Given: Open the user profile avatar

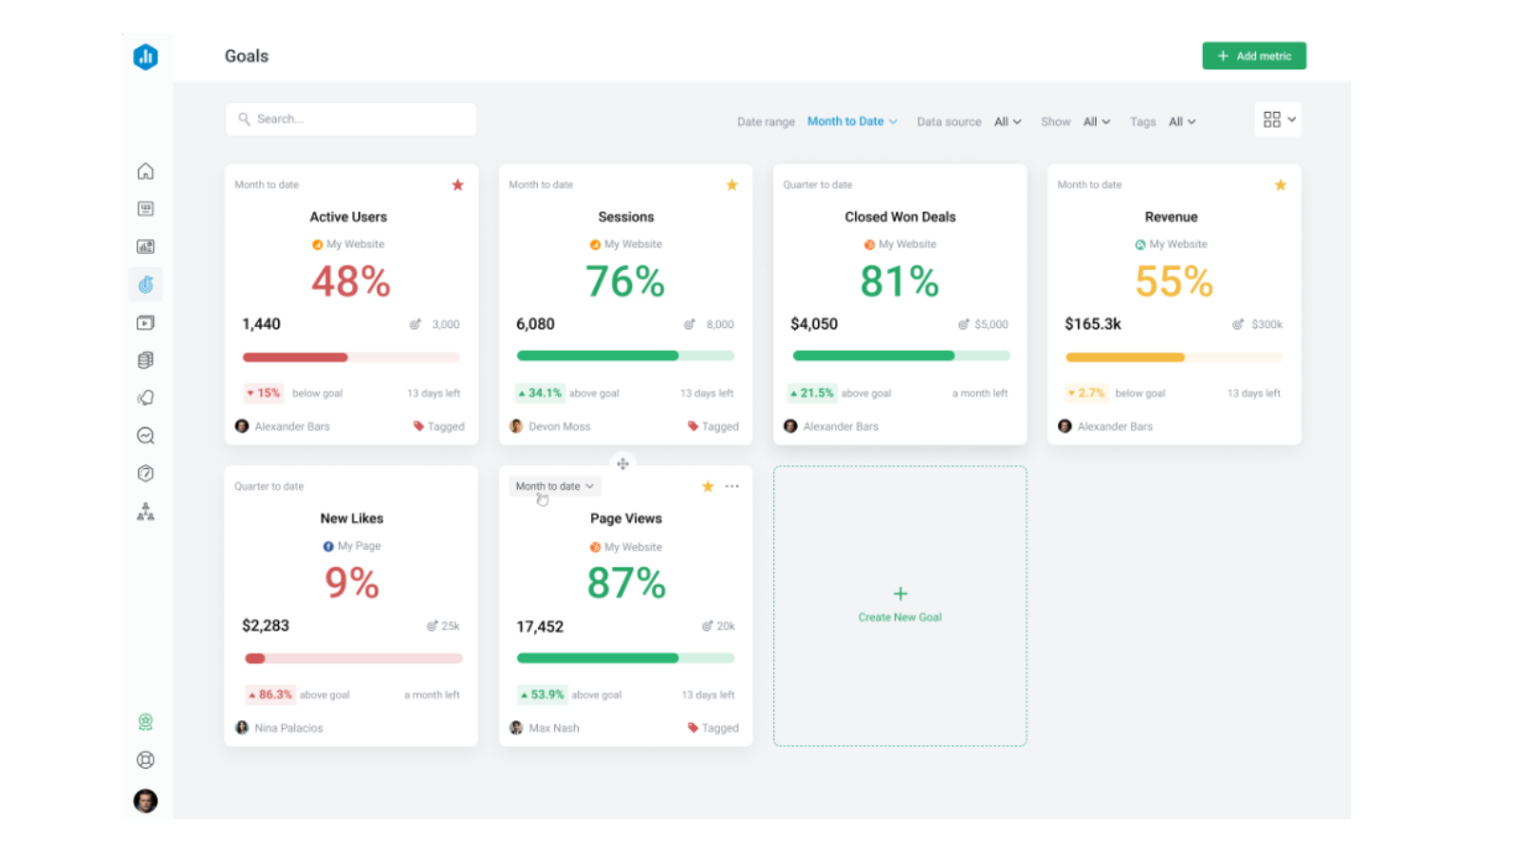Looking at the screenshot, I should coord(145,801).
